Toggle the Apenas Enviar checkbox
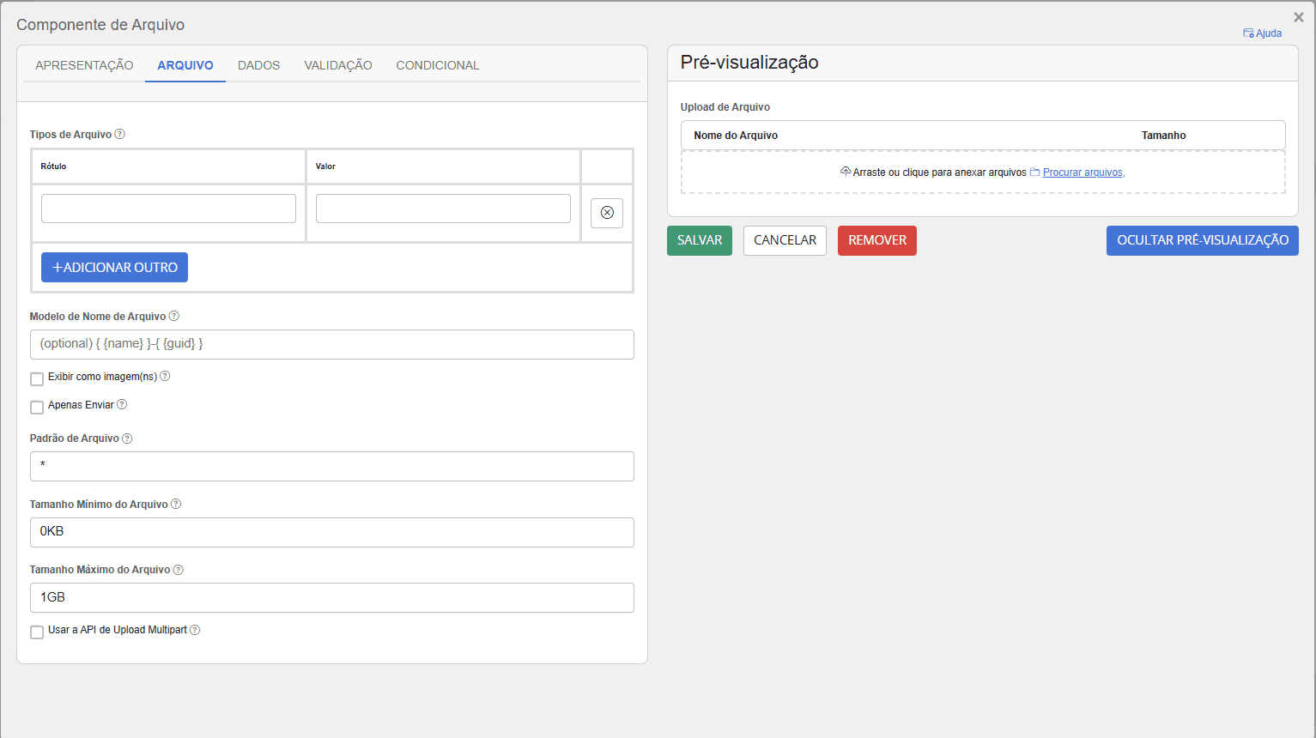This screenshot has height=738, width=1316. [x=37, y=407]
